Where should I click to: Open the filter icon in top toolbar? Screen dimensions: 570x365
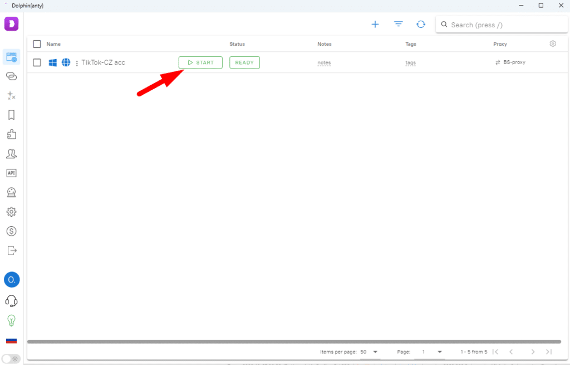[x=399, y=25]
